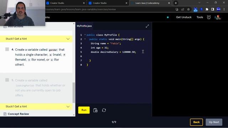Click the Instructions checklist icon
Screen dimensions: 228x128
pos(5,27)
